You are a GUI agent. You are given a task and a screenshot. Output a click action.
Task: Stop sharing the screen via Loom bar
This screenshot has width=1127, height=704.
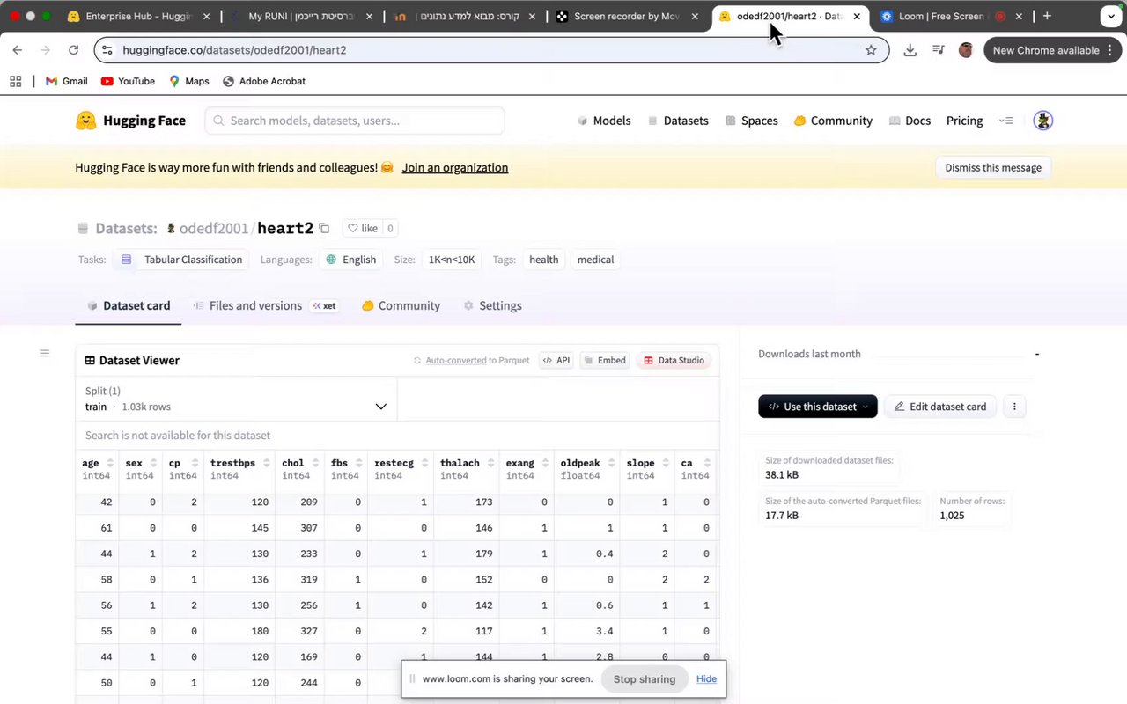(x=645, y=678)
